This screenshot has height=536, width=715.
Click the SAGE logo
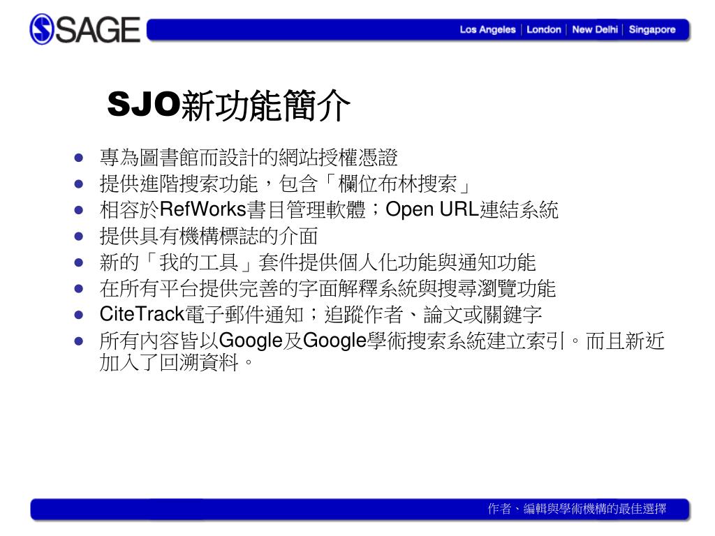[84, 29]
